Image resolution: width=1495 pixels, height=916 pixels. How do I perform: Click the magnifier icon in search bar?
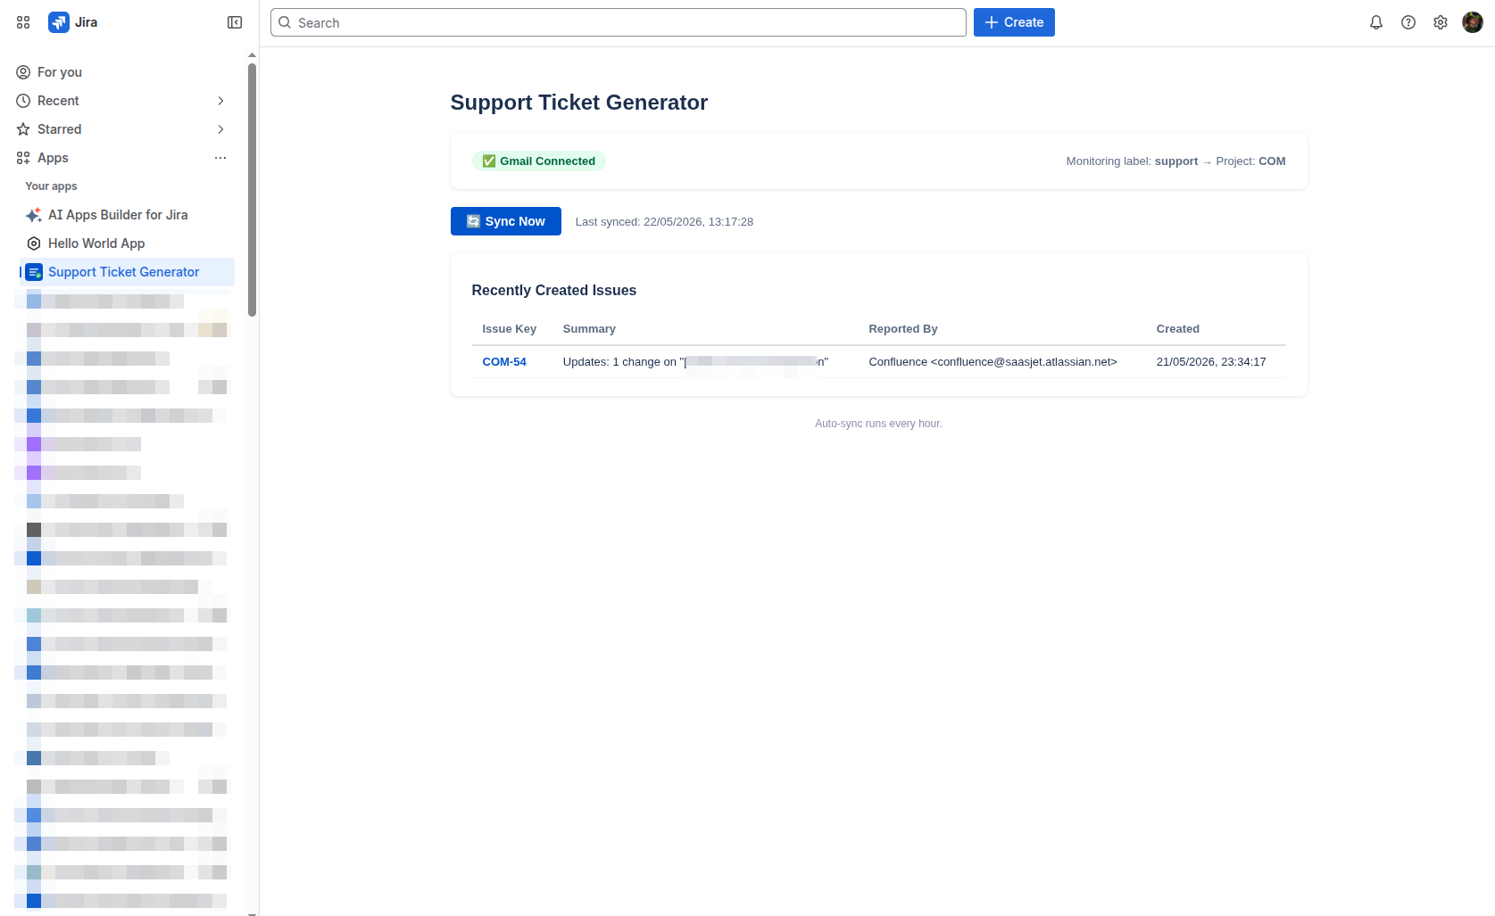coord(285,22)
